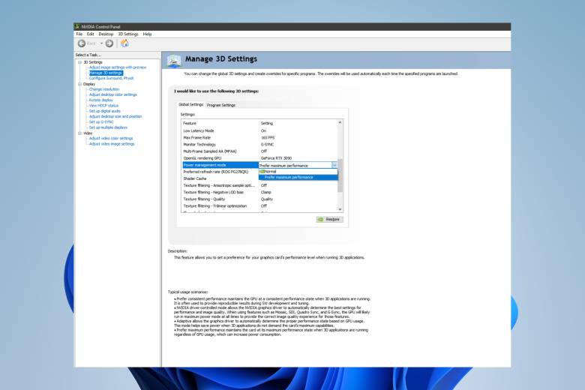
Task: Click the Clamp setting value
Action: [x=266, y=193]
